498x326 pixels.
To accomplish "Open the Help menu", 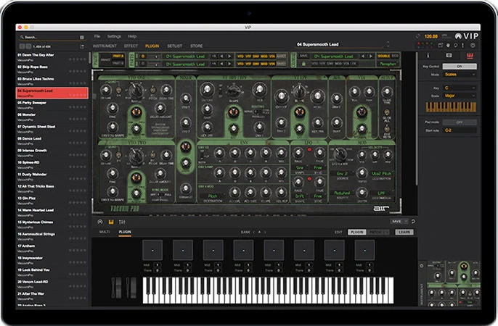I will tap(132, 36).
